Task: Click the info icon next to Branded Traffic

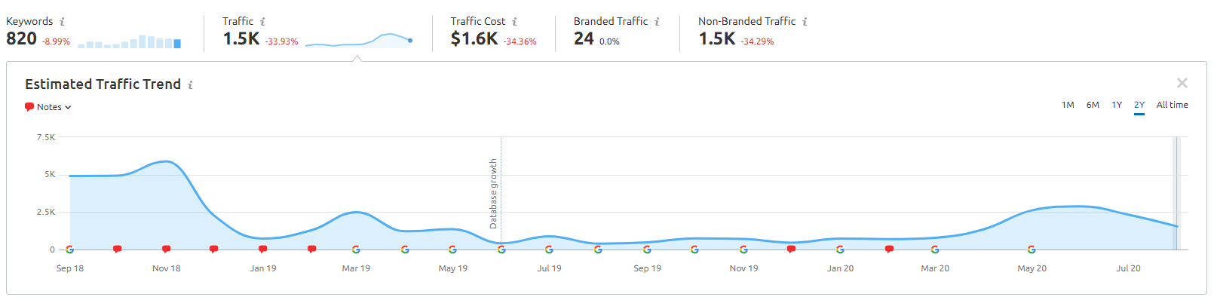Action: click(x=657, y=22)
